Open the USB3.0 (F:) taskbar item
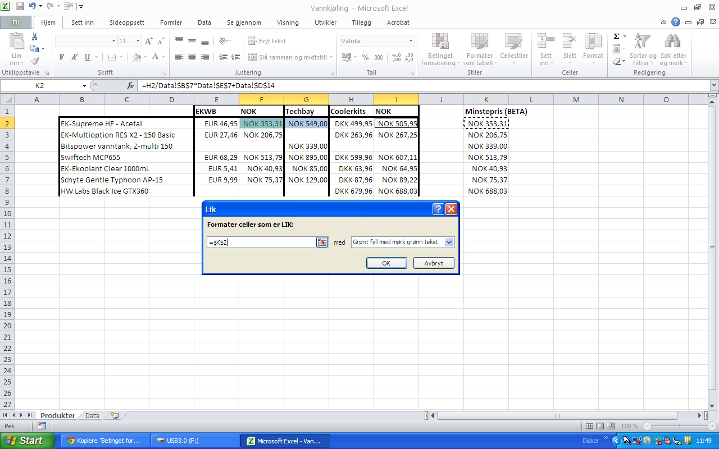Screen dimensions: 719x449 click(x=195, y=441)
